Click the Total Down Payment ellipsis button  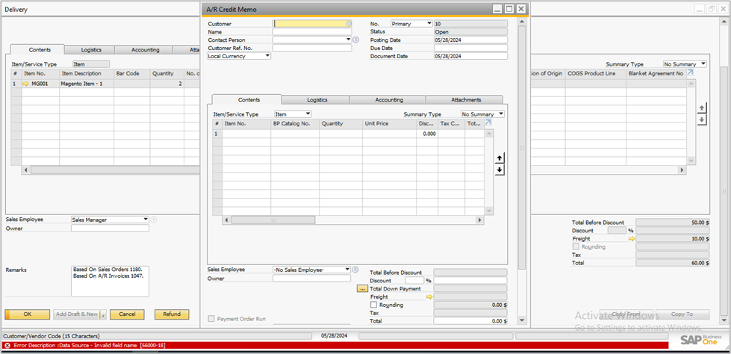(x=362, y=288)
